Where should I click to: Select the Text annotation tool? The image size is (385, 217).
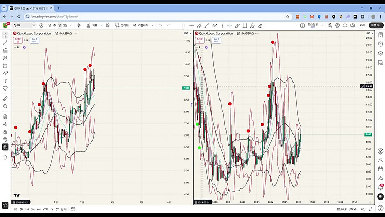(5, 81)
